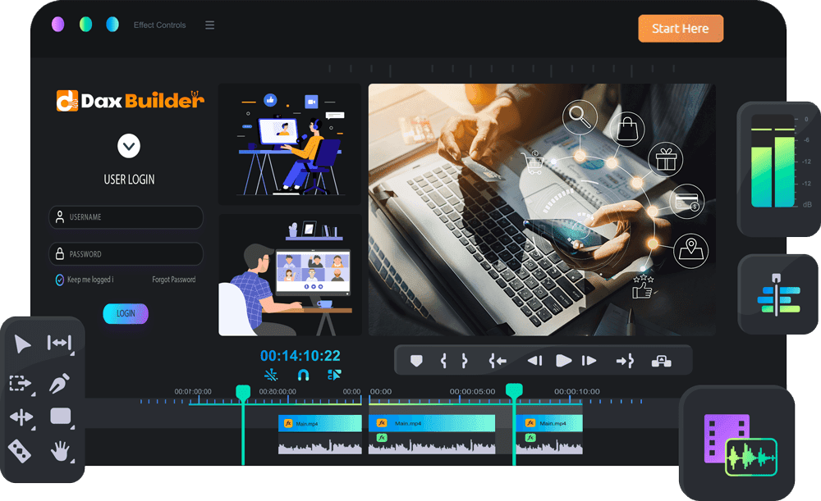Click the Forgot Password link
The height and width of the screenshot is (501, 821).
(x=173, y=279)
